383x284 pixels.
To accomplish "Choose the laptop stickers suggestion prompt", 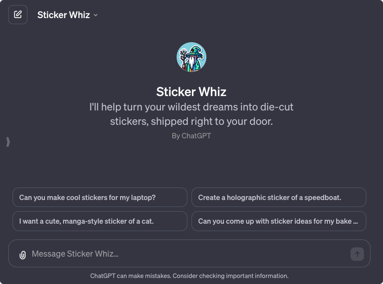I will pos(100,197).
